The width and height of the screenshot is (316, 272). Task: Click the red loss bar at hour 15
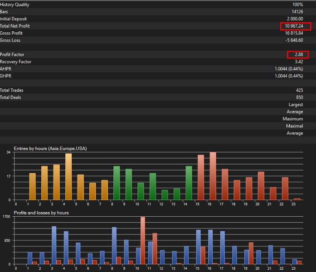pyautogui.click(x=203, y=255)
